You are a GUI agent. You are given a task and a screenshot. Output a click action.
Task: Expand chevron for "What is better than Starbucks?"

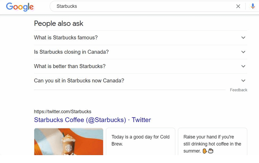coord(243,66)
